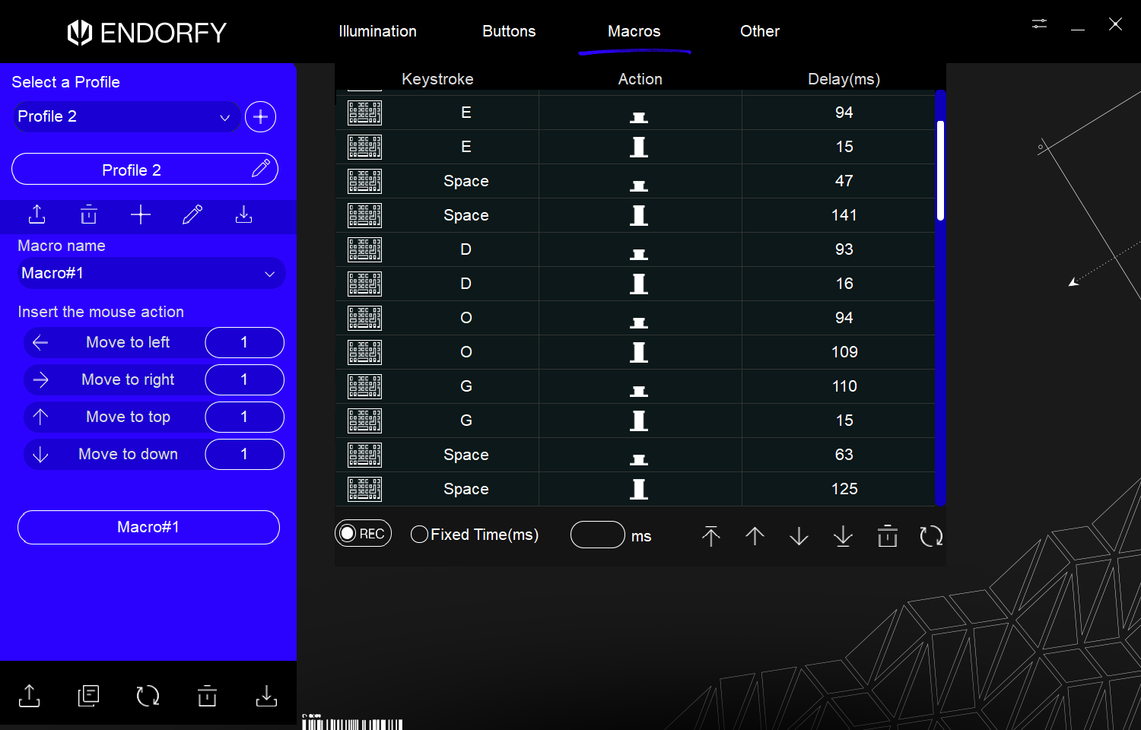Viewport: 1141px width, 730px height.
Task: Click the copy profile icon in bottom bar
Action: pyautogui.click(x=88, y=695)
